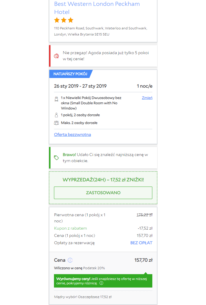This screenshot has width=206, height=305.
Task: Click the Zmień link to change room
Action: point(147,98)
